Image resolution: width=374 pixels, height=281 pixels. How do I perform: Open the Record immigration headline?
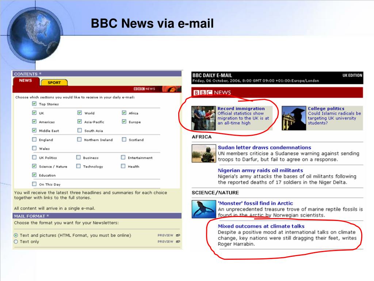241,108
